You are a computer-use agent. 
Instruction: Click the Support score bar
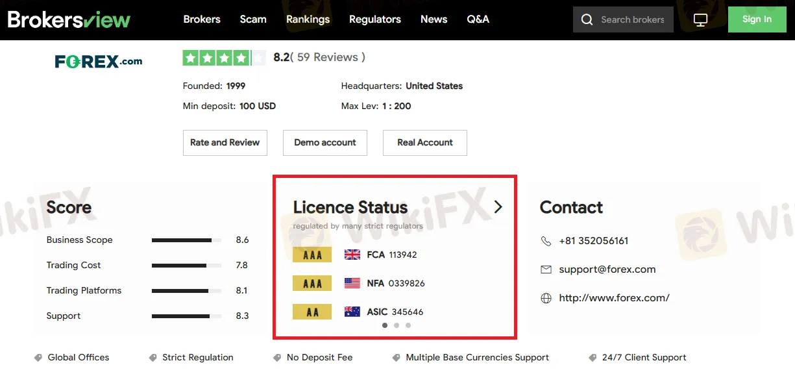coord(186,316)
